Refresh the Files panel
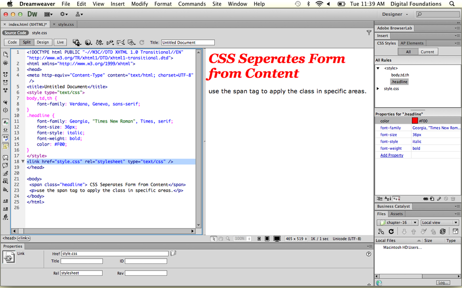 tap(391, 230)
